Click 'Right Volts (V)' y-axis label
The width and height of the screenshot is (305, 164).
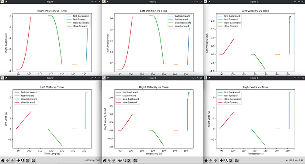coord(209,119)
